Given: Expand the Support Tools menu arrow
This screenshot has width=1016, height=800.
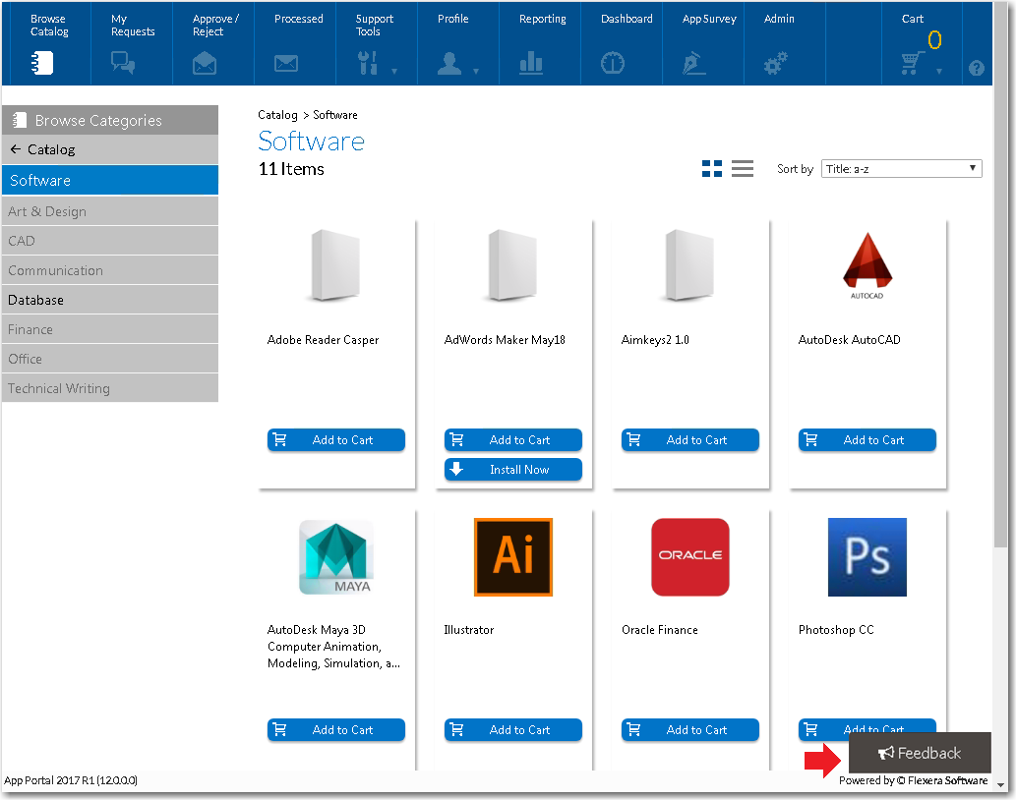Looking at the screenshot, I should tap(394, 71).
